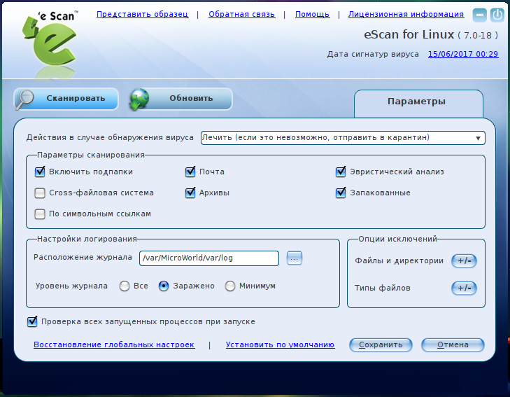Open Представить образец link

click(x=143, y=14)
